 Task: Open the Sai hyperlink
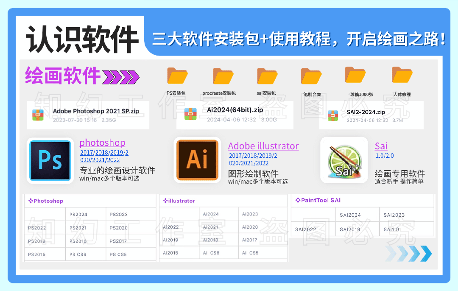click(381, 146)
